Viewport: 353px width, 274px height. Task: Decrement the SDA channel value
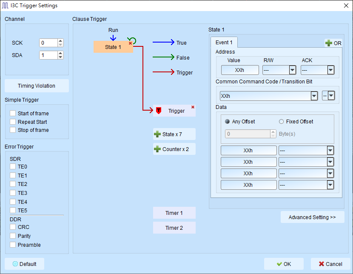[60, 57]
